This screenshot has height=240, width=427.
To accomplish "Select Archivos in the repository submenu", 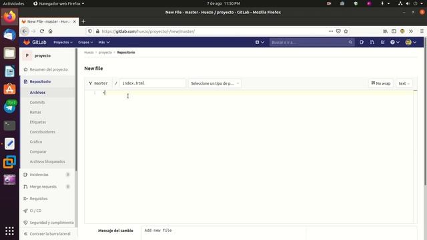I will click(37, 93).
